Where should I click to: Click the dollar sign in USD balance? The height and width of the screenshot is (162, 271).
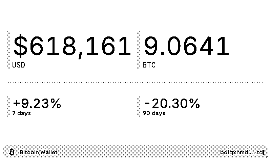coord(20,47)
